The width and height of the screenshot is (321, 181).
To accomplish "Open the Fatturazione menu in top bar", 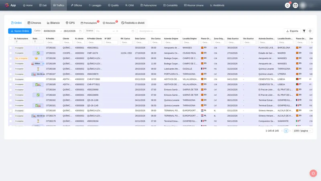I will click(x=148, y=5).
